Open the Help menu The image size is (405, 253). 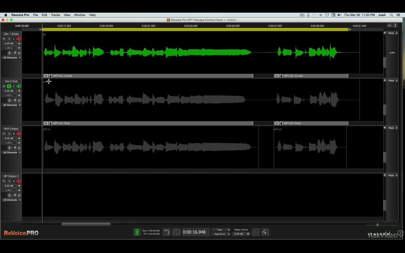pos(92,15)
